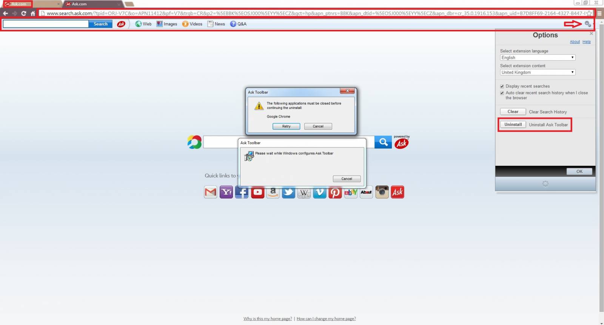Switch to the second Ask.com tab

92,4
